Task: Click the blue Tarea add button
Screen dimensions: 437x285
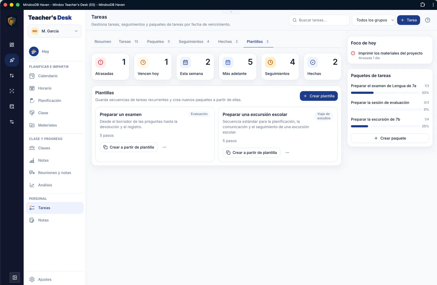Action: pos(409,20)
